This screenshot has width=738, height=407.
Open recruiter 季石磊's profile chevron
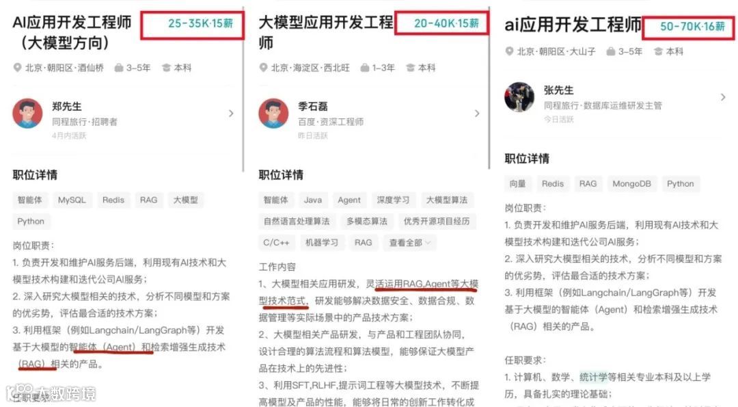coord(477,114)
